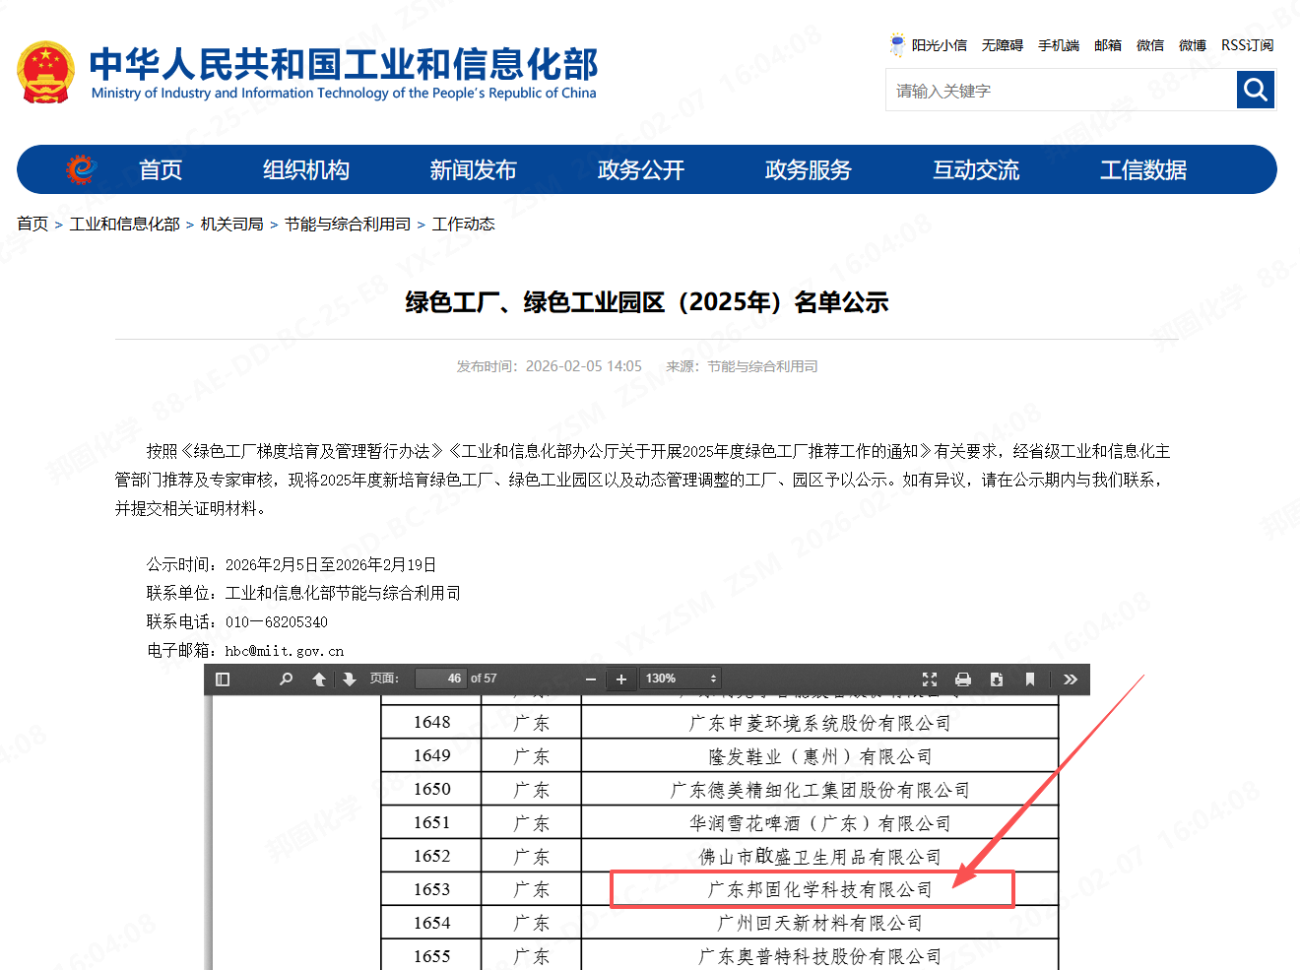Click the PDF page number field

coord(440,679)
